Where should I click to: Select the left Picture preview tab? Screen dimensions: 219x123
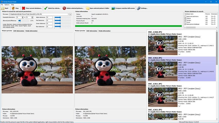(7, 31)
